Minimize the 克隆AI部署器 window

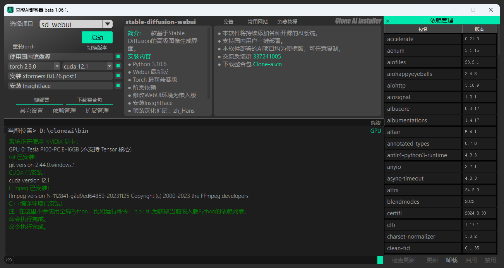(455, 10)
